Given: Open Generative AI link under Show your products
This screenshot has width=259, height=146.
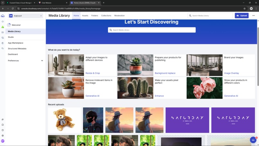Looking at the screenshot, I should (x=231, y=96).
